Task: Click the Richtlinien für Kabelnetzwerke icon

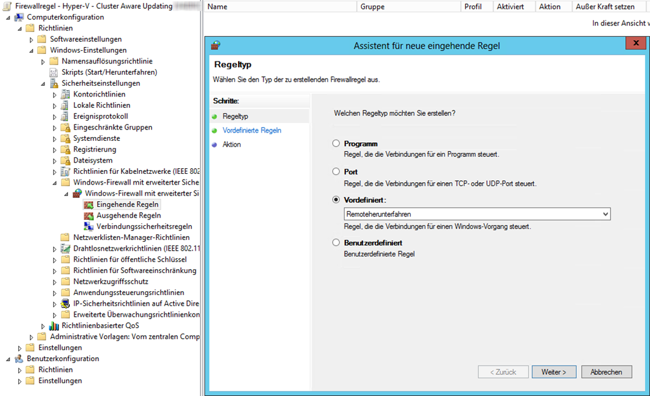Action: click(x=65, y=171)
